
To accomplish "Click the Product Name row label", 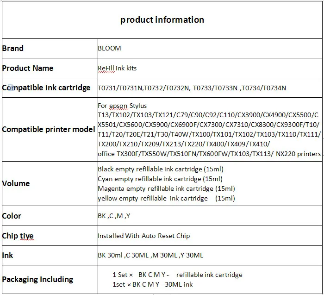I will tap(28, 68).
